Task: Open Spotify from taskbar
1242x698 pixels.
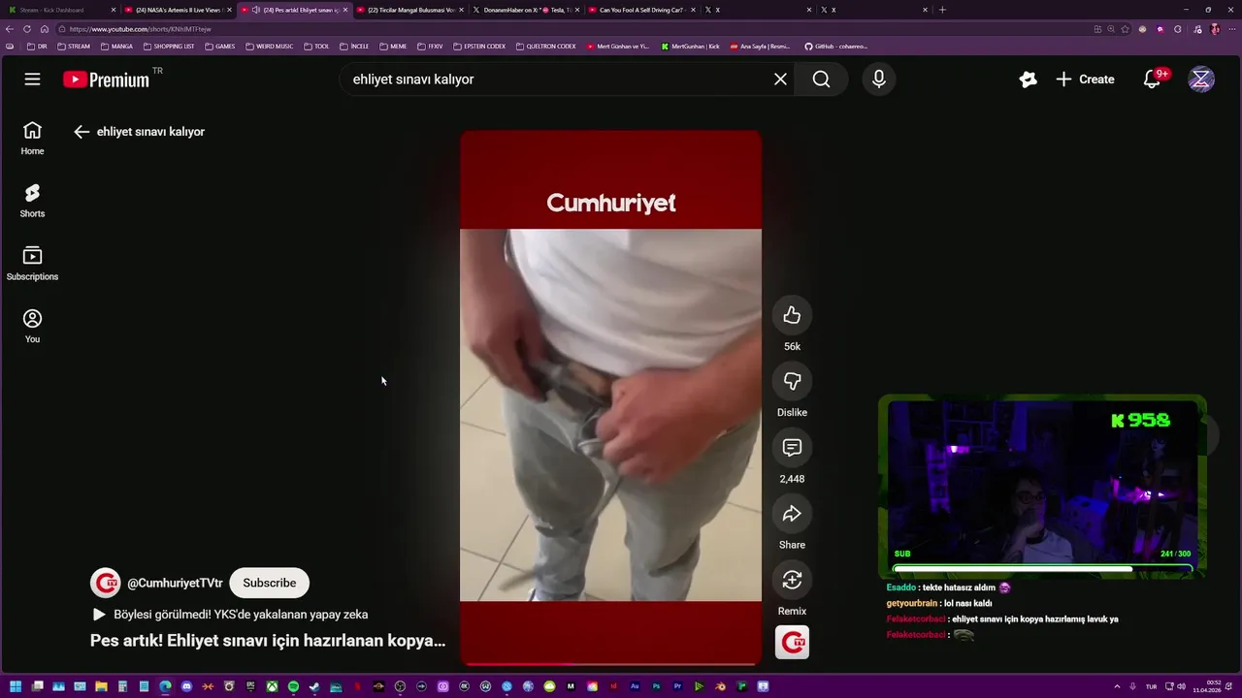Action: point(293,687)
